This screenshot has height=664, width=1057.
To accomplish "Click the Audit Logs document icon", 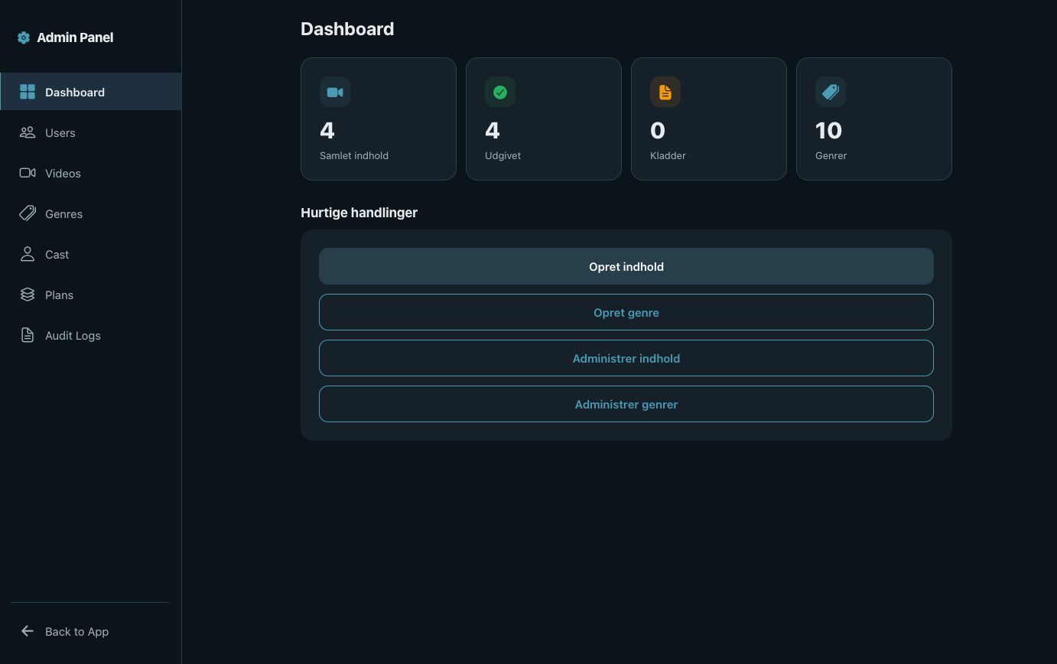I will coord(28,335).
